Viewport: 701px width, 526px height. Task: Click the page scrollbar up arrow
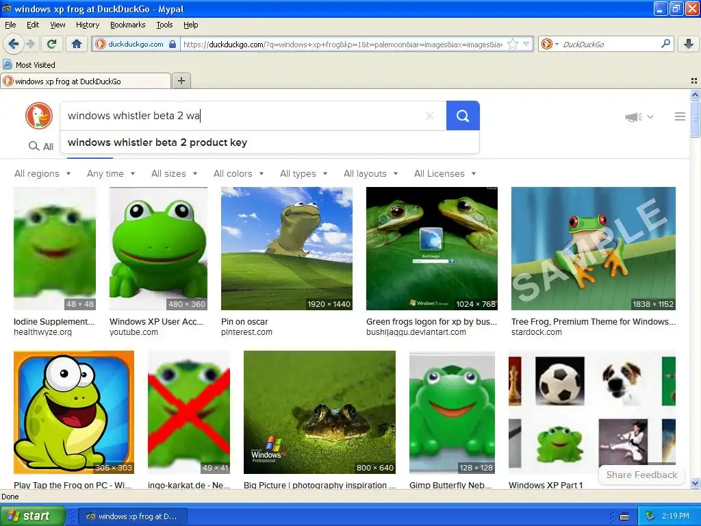tap(695, 95)
